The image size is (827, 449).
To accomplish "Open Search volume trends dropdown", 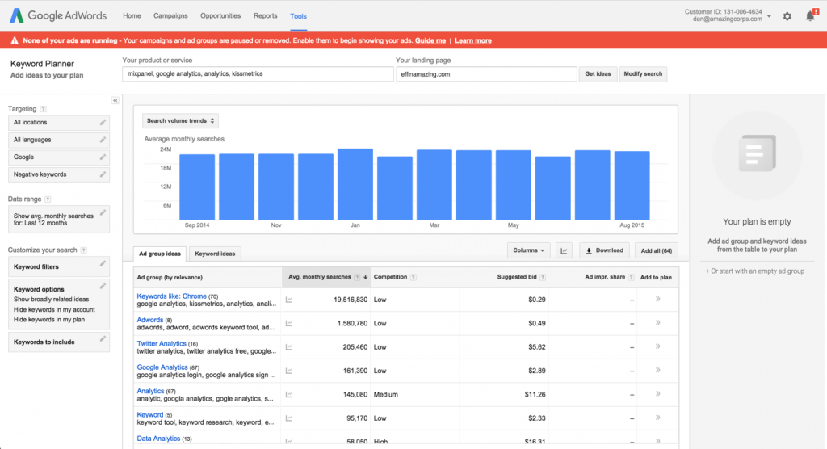I will tap(180, 121).
